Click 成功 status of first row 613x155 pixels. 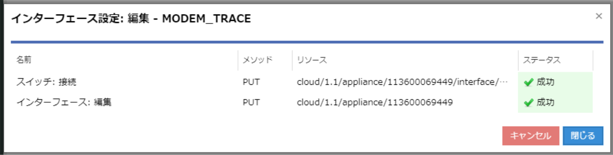546,82
